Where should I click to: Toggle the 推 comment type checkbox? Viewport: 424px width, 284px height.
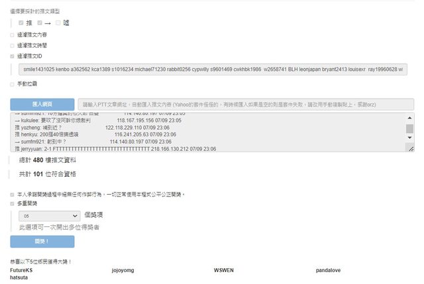pyautogui.click(x=21, y=23)
